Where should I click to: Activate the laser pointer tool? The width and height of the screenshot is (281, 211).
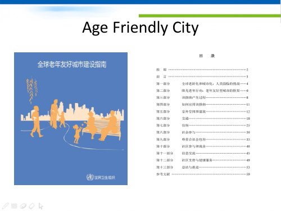click(x=23, y=206)
